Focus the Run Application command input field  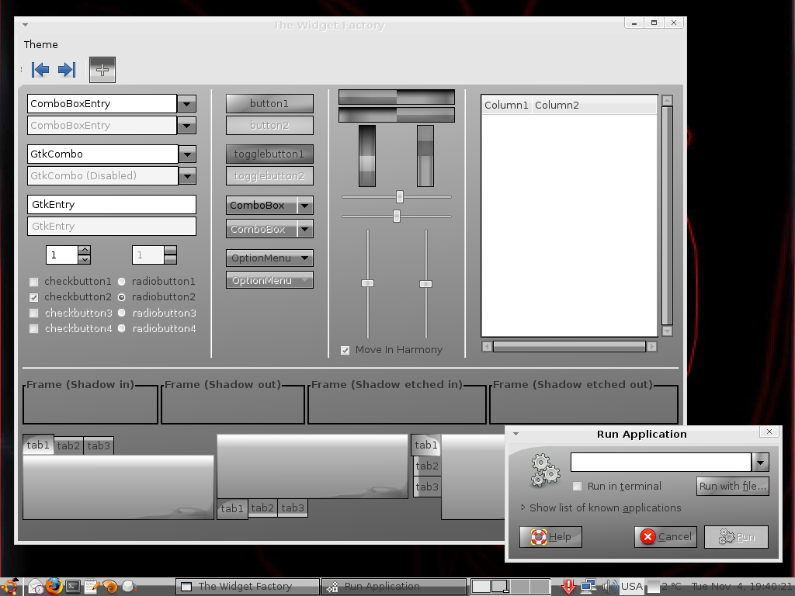click(661, 463)
